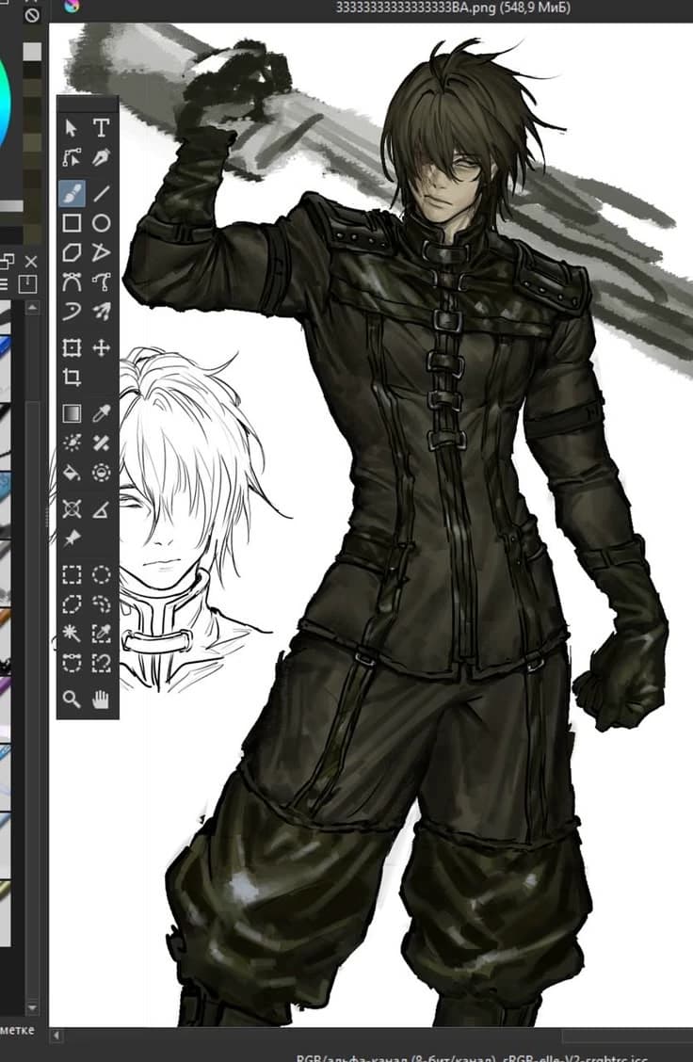
Task: Select the Text tool
Action: [101, 127]
